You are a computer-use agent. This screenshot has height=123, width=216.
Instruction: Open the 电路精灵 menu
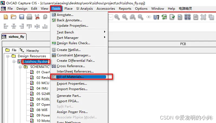[185, 9]
